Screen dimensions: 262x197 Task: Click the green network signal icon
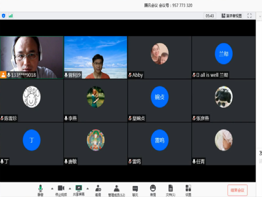11,16
